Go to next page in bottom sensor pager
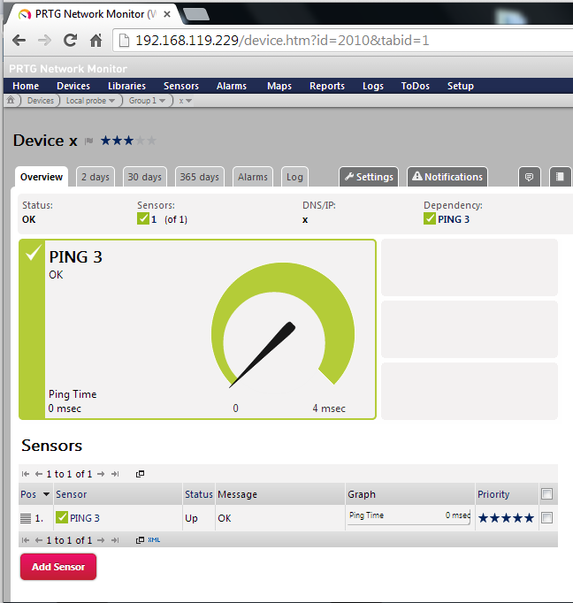Image resolution: width=573 pixels, height=603 pixels. [x=101, y=540]
